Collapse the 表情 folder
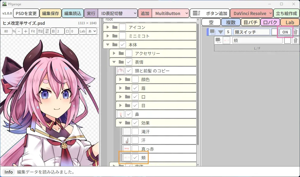300x177 pixels. (x=114, y=62)
